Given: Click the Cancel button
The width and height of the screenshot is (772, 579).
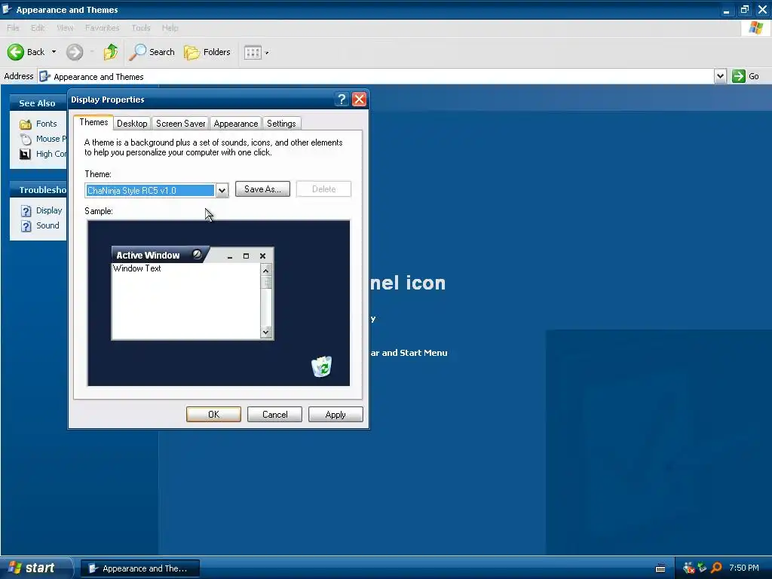Looking at the screenshot, I should pyautogui.click(x=274, y=415).
